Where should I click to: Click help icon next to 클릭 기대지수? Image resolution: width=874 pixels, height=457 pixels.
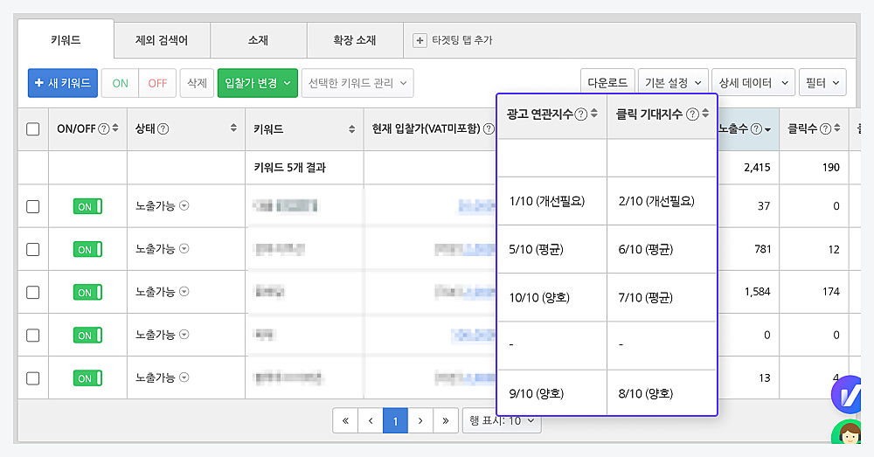coord(692,114)
